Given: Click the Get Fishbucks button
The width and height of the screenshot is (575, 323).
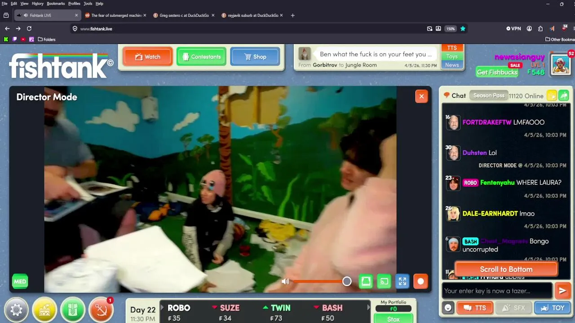Looking at the screenshot, I should (497, 72).
